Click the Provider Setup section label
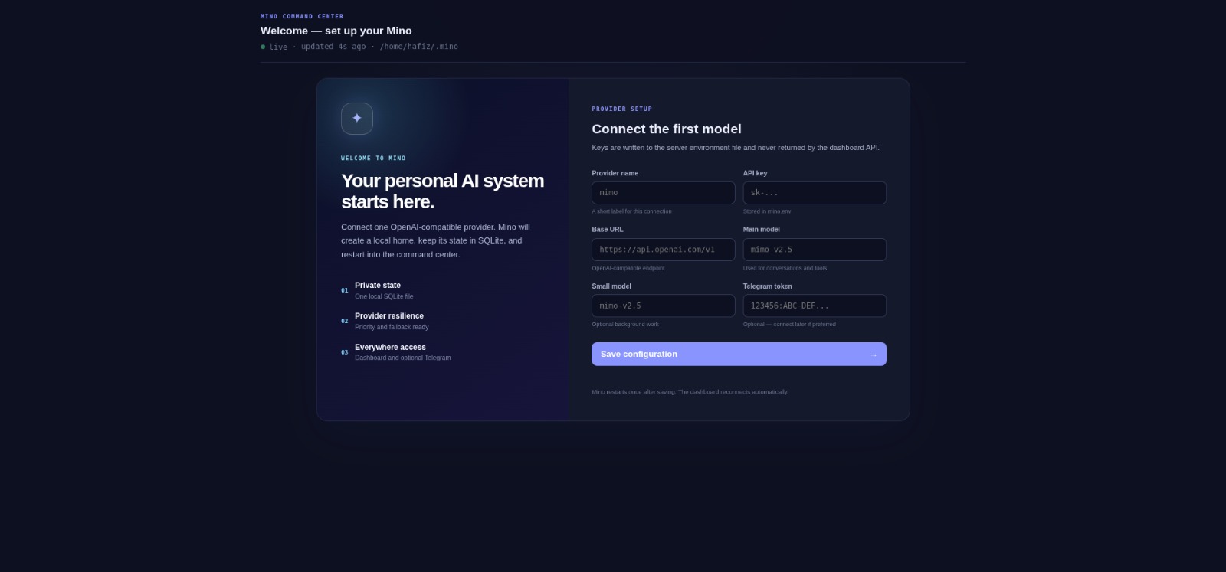1226x572 pixels. click(x=621, y=109)
